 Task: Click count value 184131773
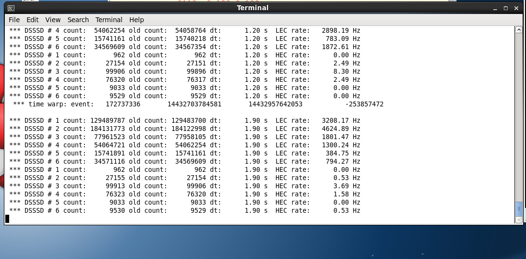click(x=108, y=129)
